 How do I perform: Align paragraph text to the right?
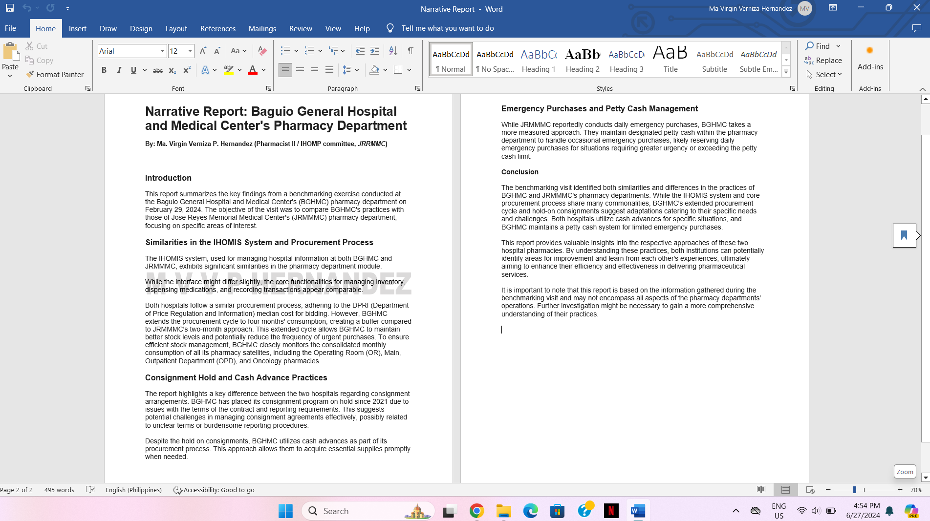click(315, 70)
